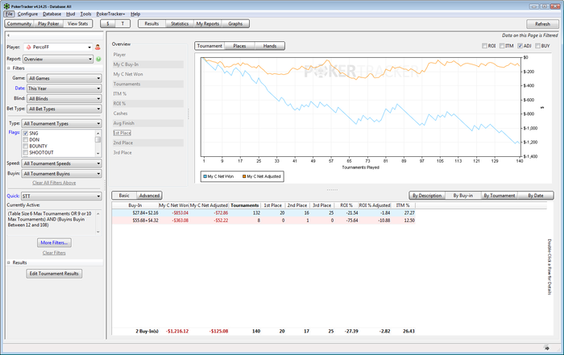The image size is (564, 355).
Task: Open the Statistics view tab
Action: click(180, 23)
